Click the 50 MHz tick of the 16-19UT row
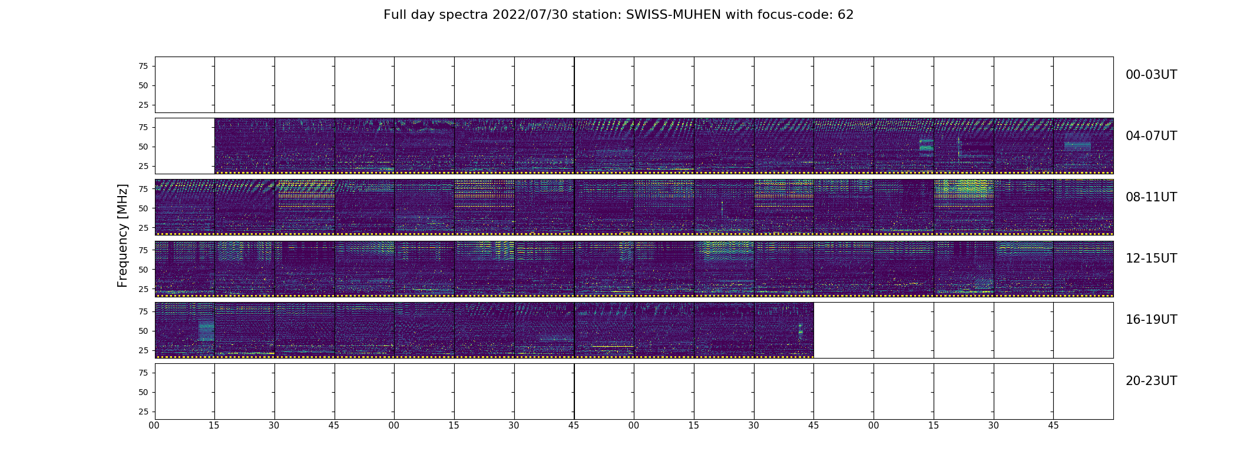 143,331
